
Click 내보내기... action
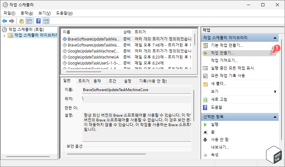220,147
